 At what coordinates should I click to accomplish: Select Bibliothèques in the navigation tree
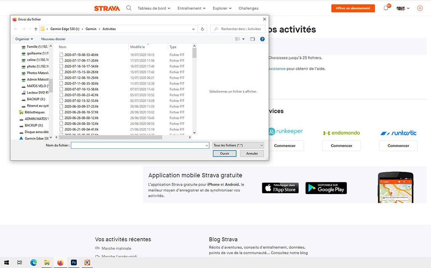(32, 112)
